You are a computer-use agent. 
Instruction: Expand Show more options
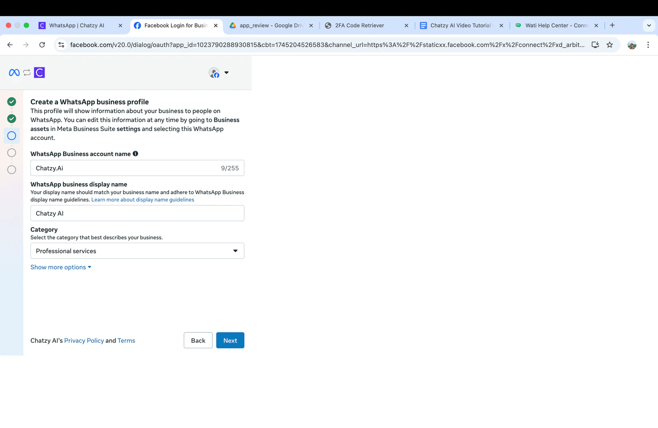tap(61, 267)
